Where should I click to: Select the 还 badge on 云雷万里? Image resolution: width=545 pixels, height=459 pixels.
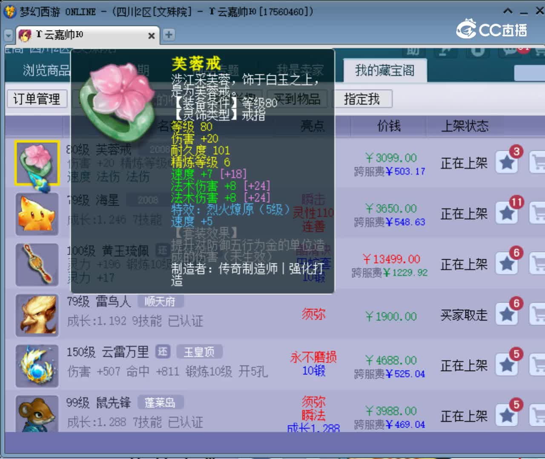pos(163,352)
